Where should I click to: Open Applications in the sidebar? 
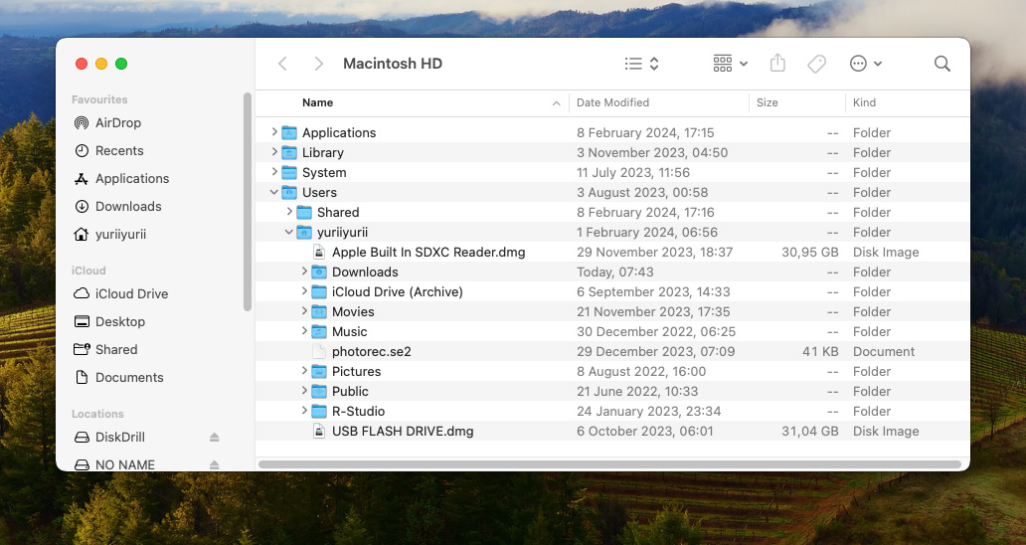[x=132, y=179]
